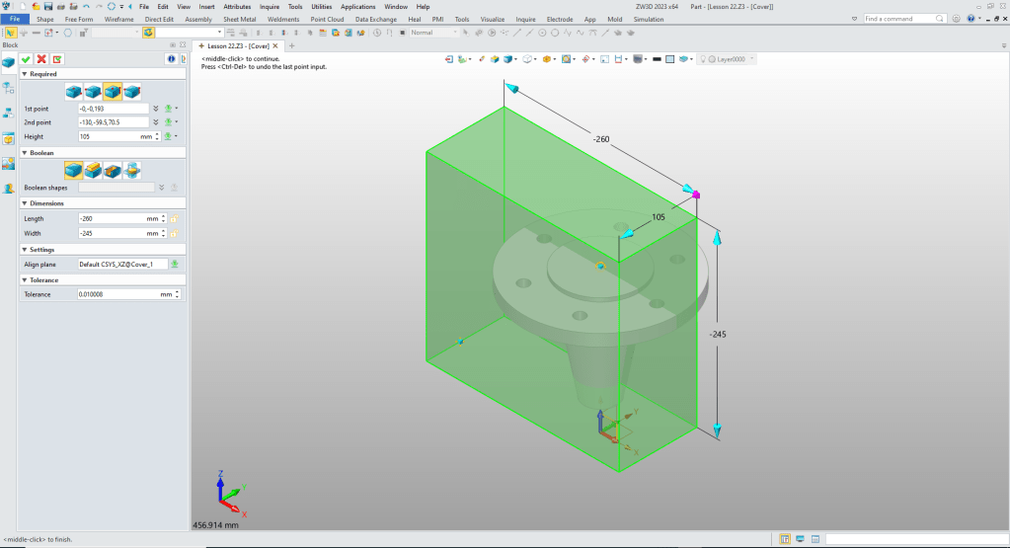The image size is (1010, 548).
Task: Cancel the Block command with red X
Action: 41,59
